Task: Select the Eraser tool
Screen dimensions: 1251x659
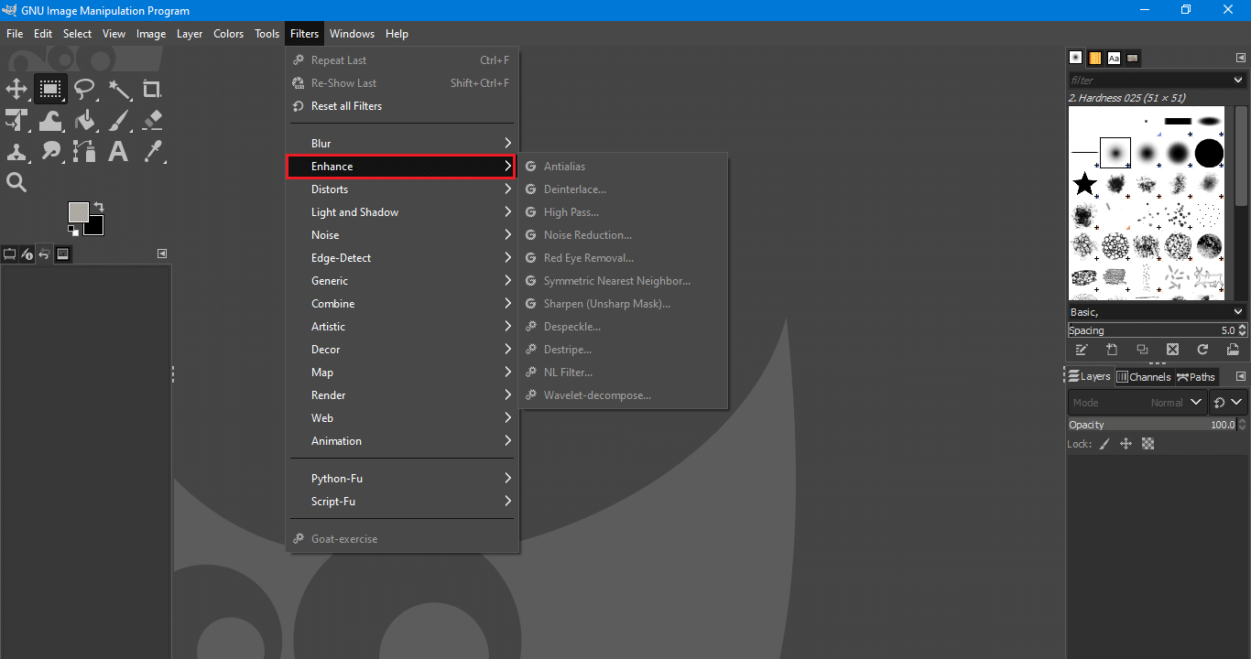Action: 152,120
